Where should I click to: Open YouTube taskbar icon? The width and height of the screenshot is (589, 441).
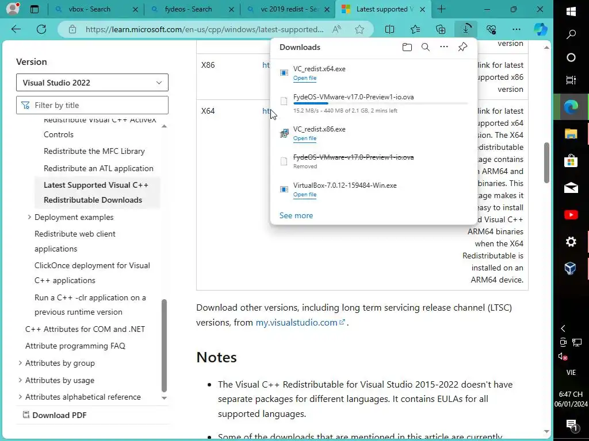tap(571, 215)
